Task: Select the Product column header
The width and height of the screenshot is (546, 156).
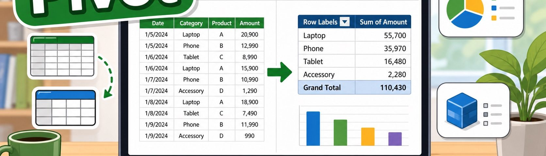Action: (x=221, y=23)
